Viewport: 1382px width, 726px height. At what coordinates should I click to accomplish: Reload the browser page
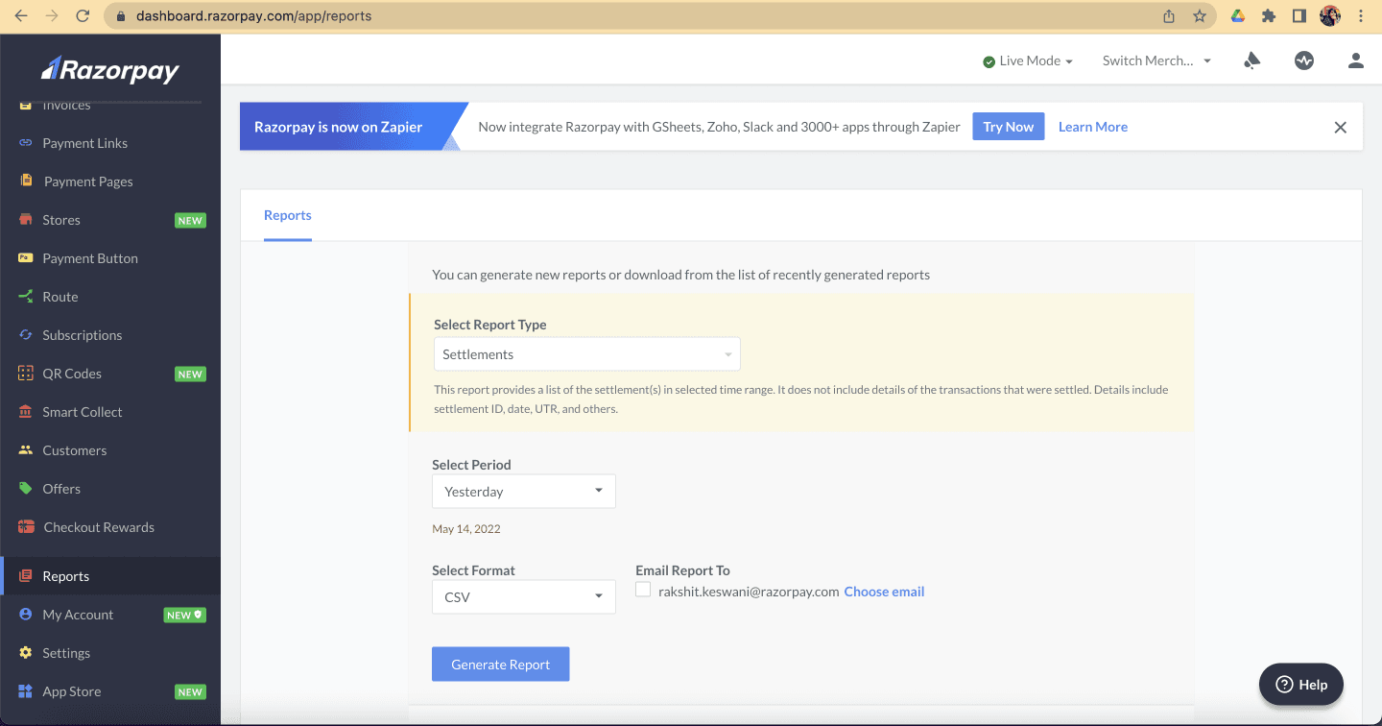(x=83, y=15)
